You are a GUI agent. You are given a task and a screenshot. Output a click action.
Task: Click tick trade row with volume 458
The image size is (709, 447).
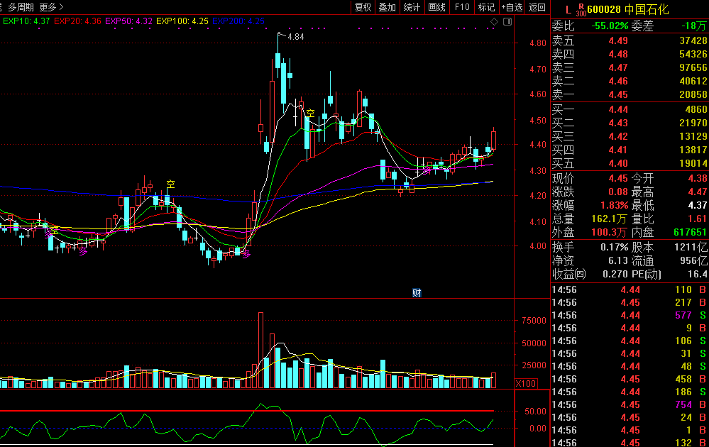[630, 379]
